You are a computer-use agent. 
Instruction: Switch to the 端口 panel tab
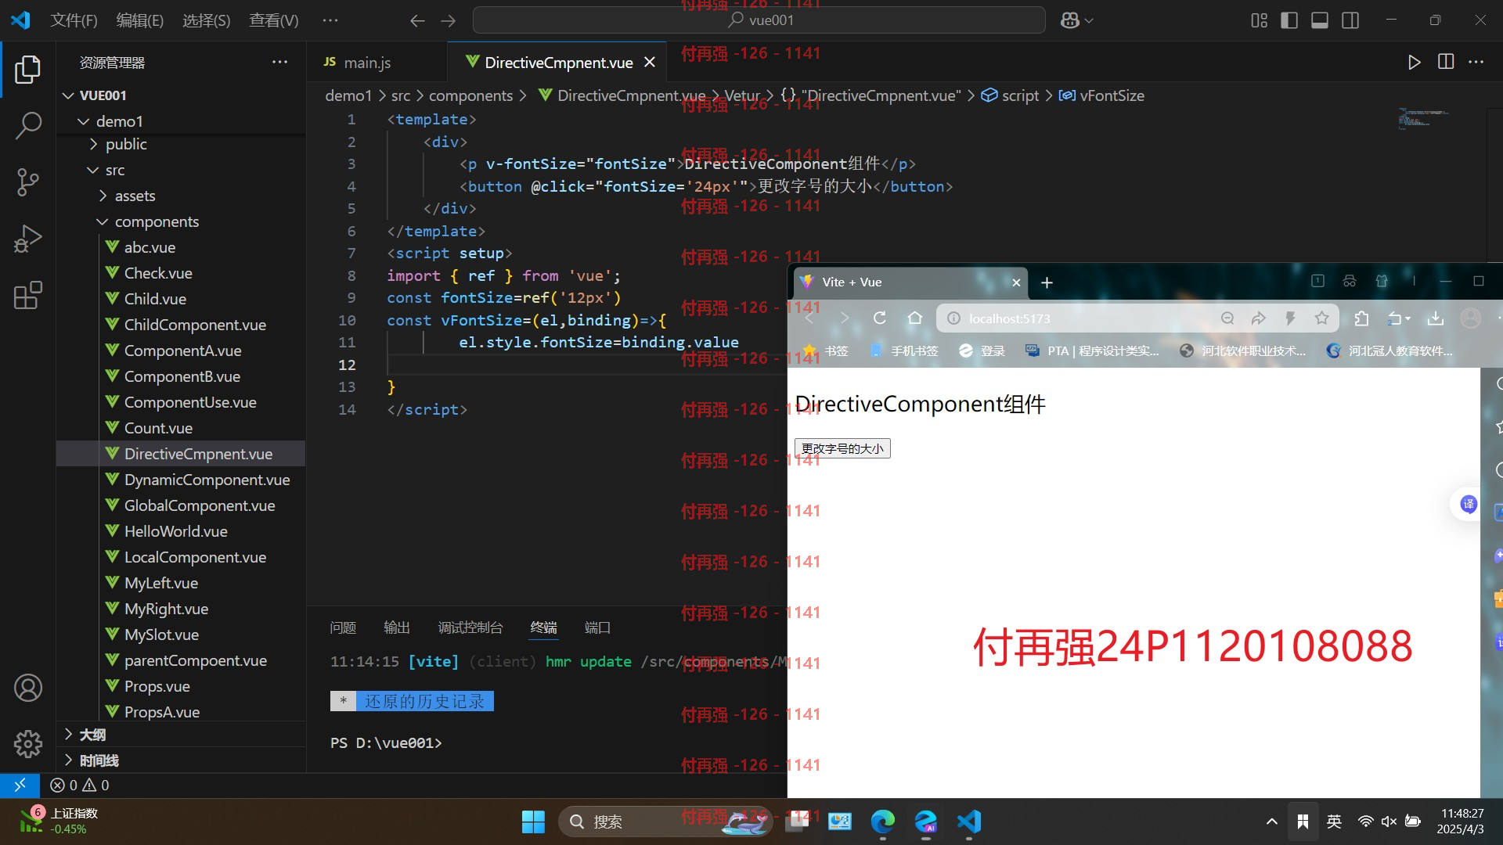(x=597, y=627)
